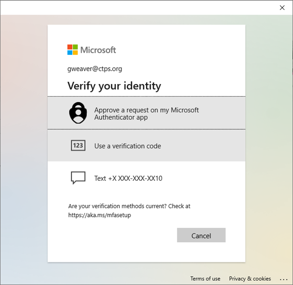The width and height of the screenshot is (293, 285).
Task: Cancel the identity verification
Action: click(201, 235)
